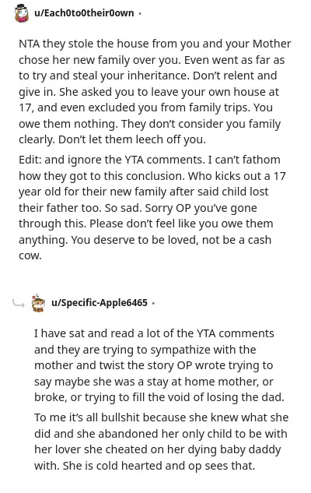Click the last line "with. She is cold hearted"
Viewport: 311px width, 493px height.
click(x=145, y=466)
